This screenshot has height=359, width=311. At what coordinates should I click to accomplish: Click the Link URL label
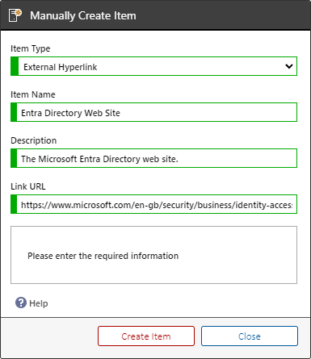point(28,186)
